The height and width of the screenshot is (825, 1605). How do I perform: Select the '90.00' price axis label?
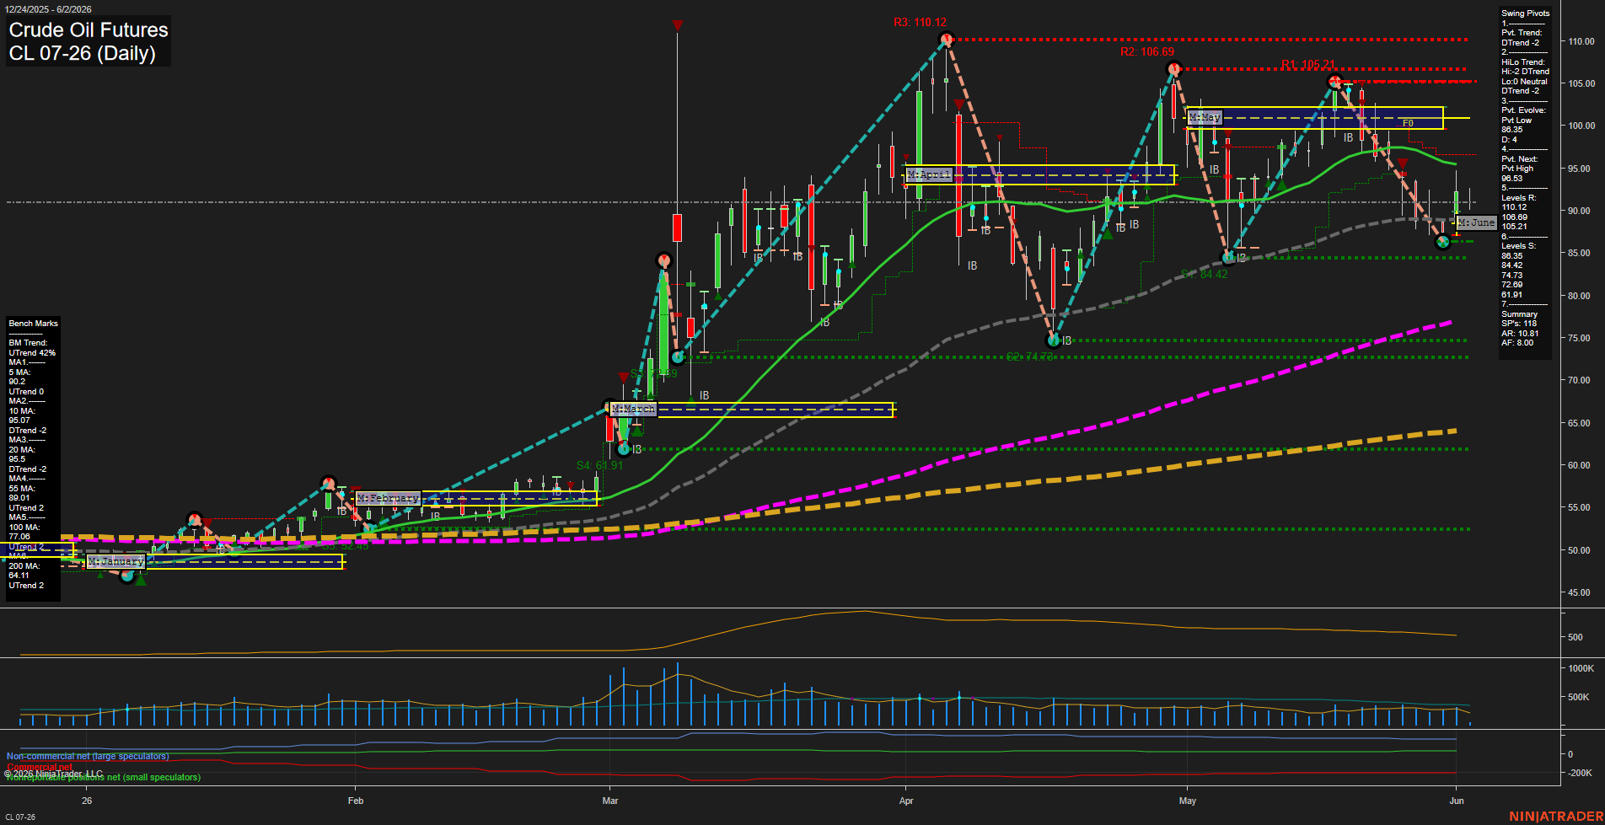pyautogui.click(x=1581, y=211)
